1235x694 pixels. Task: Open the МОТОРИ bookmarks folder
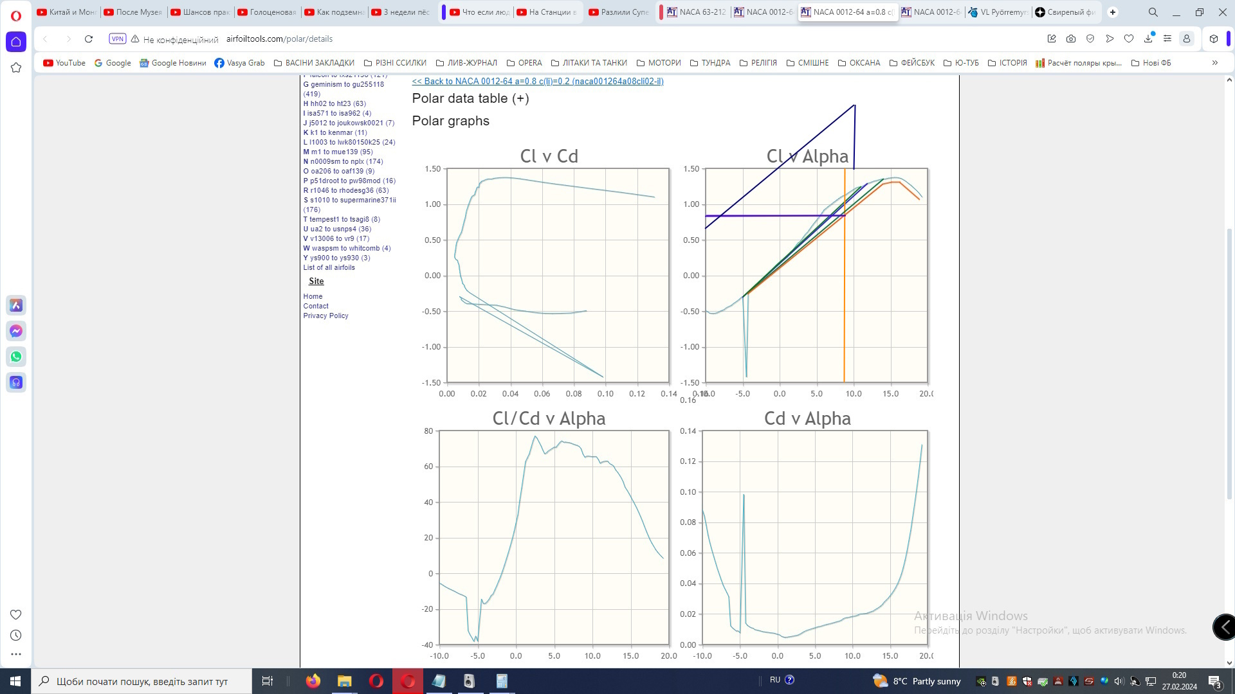click(659, 63)
